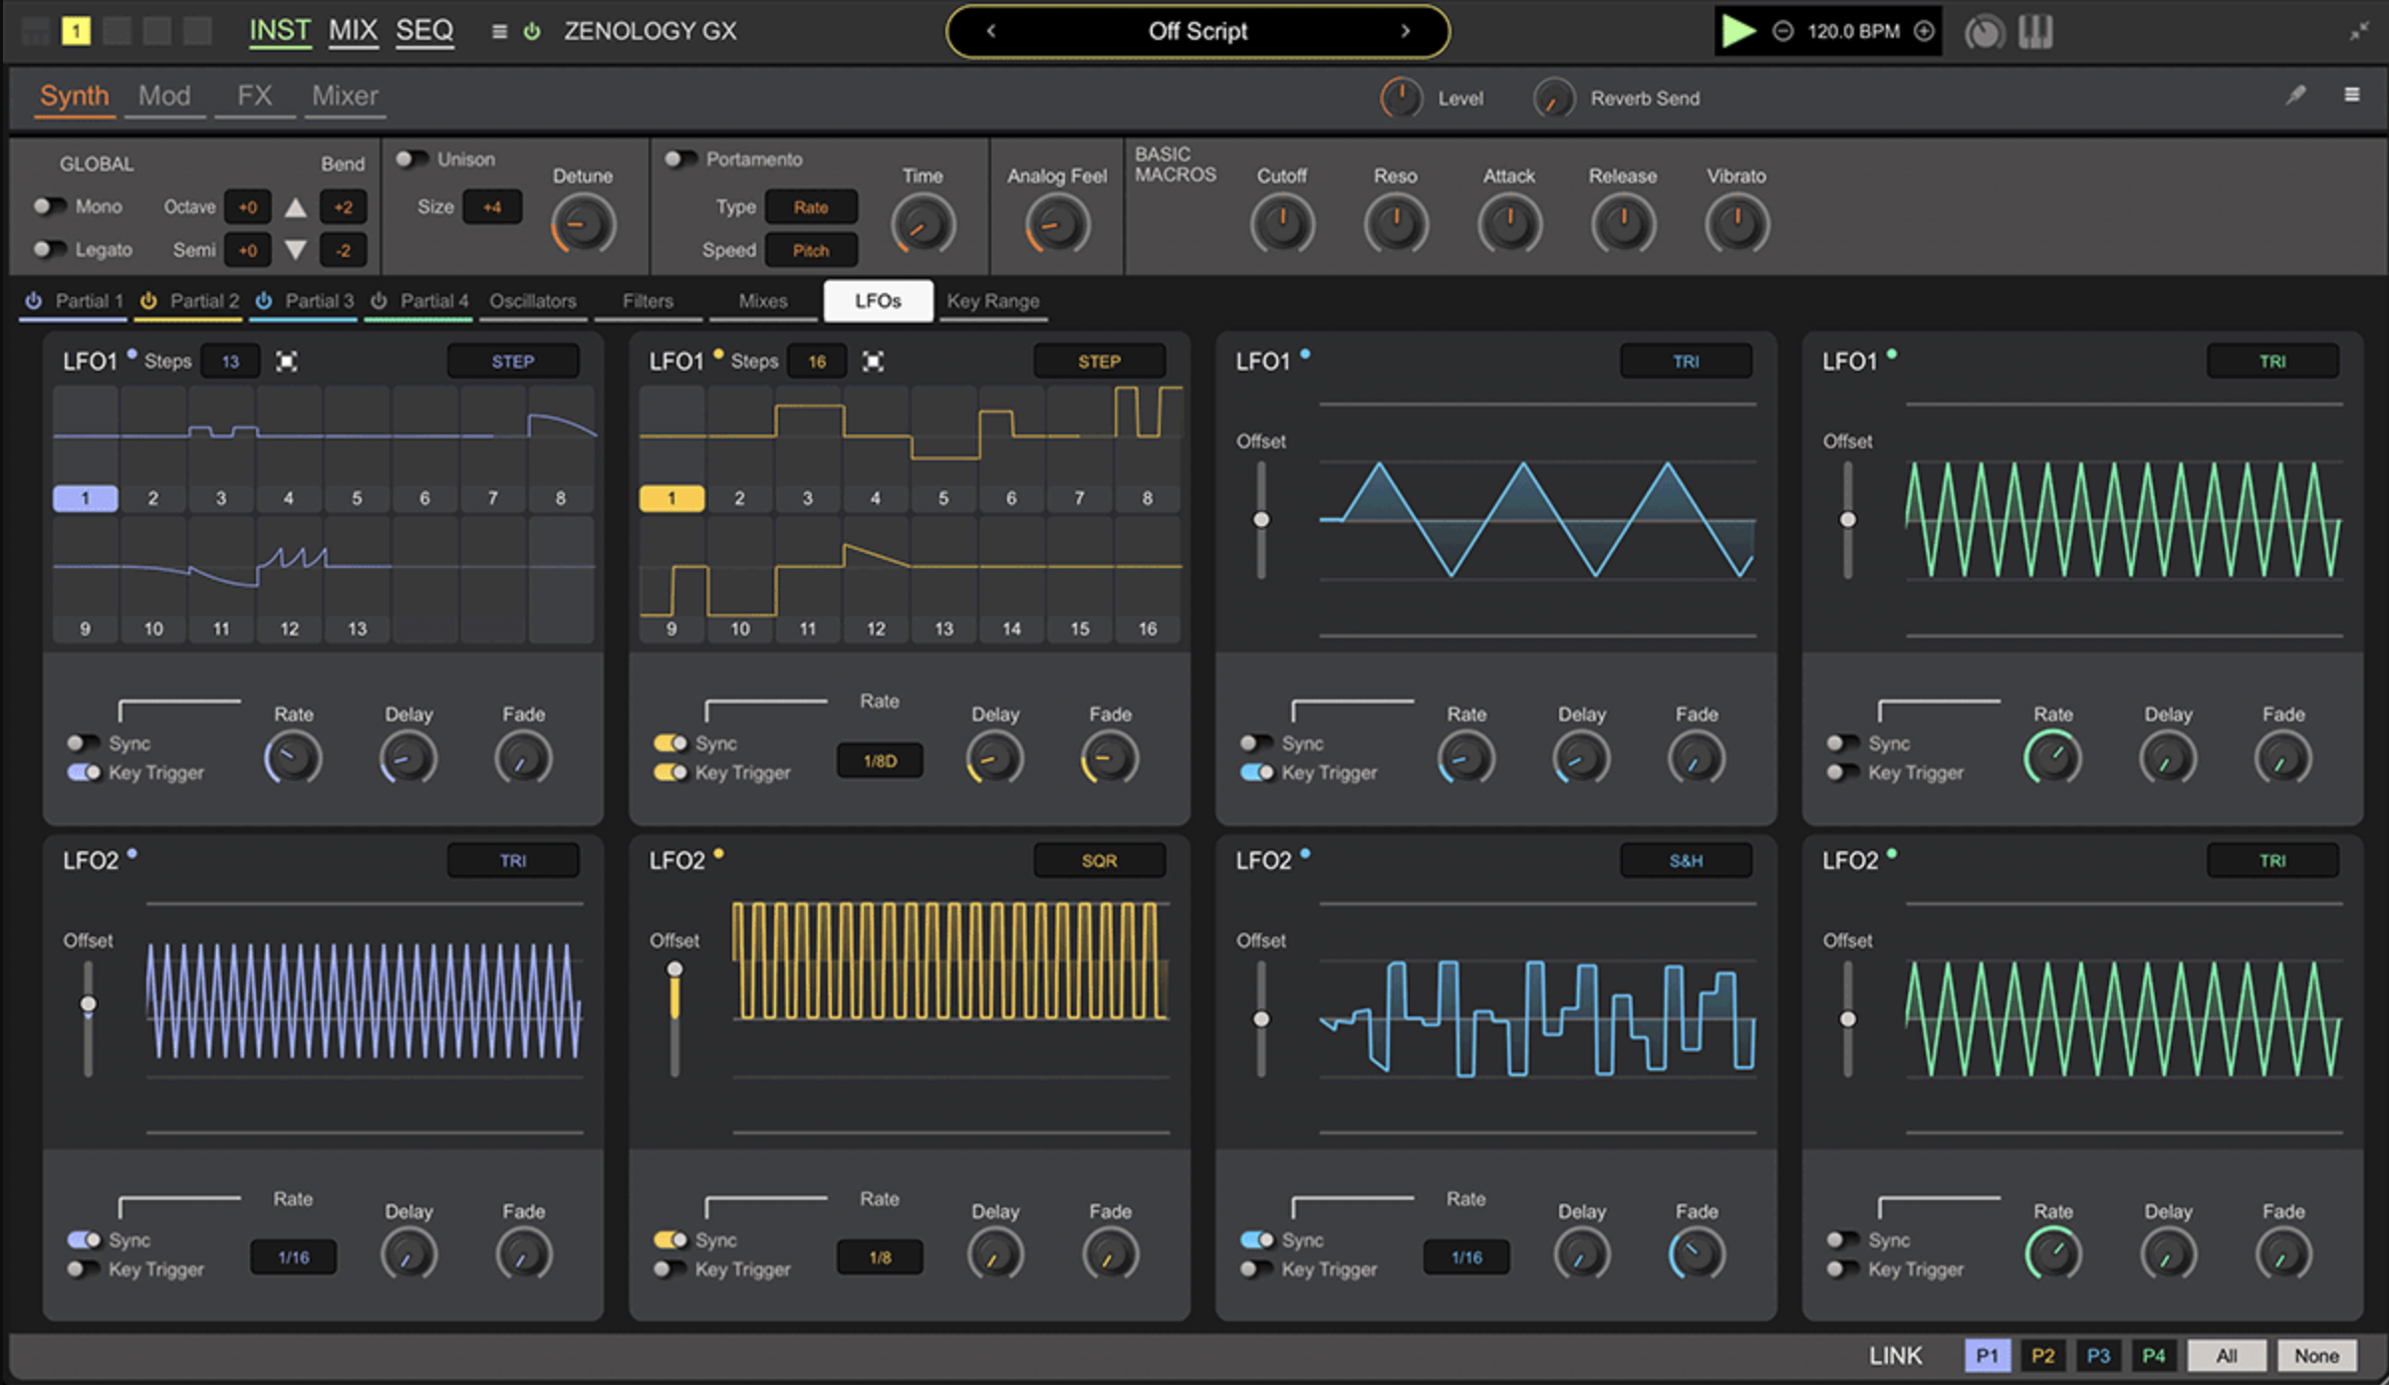Click the next preset arrow
The image size is (2389, 1385).
1405,31
